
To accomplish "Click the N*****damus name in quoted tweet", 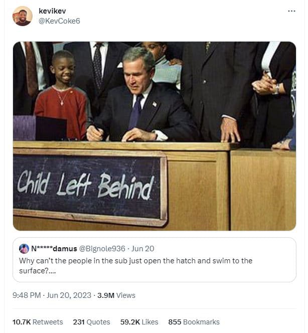I will [x=54, y=249].
